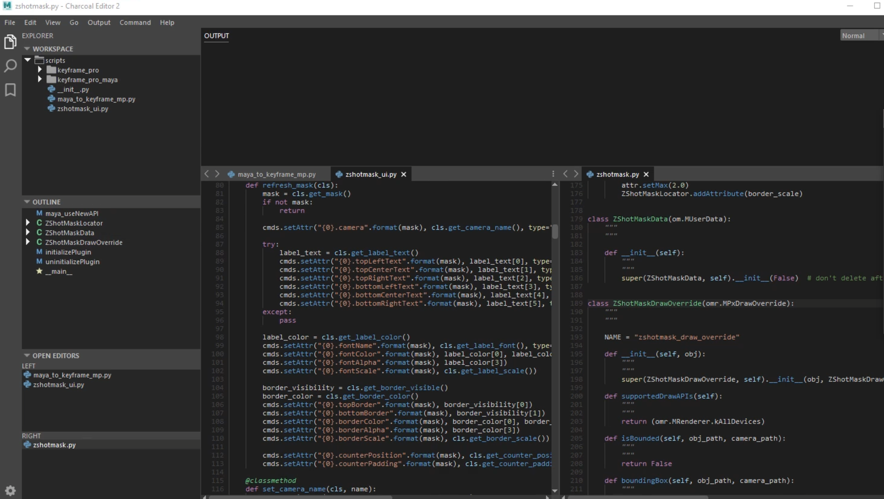Open the Go menu
Screen dimensions: 884x499
point(74,22)
